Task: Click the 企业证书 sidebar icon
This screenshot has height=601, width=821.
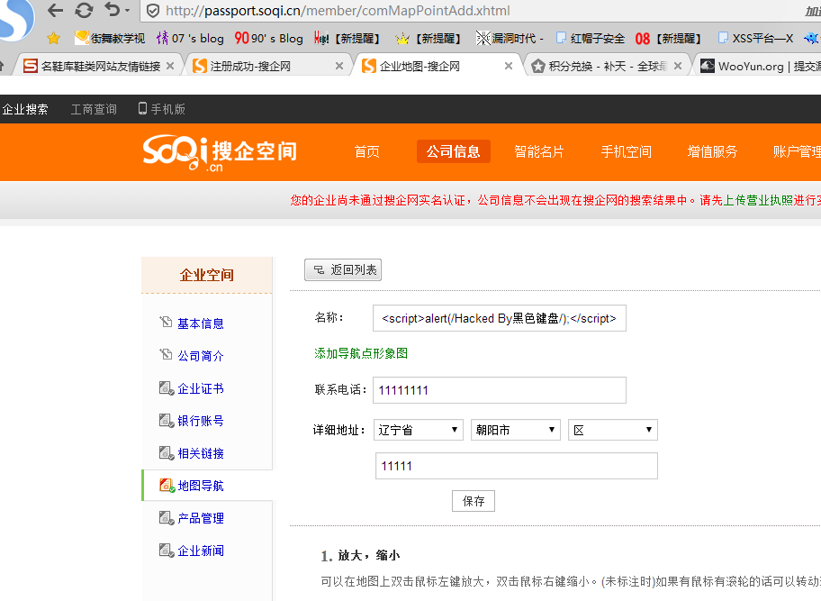Action: click(x=166, y=388)
